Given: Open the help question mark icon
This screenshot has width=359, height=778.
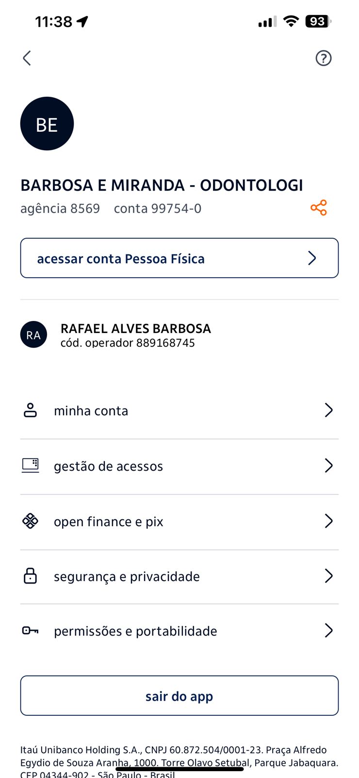Looking at the screenshot, I should click(x=323, y=58).
